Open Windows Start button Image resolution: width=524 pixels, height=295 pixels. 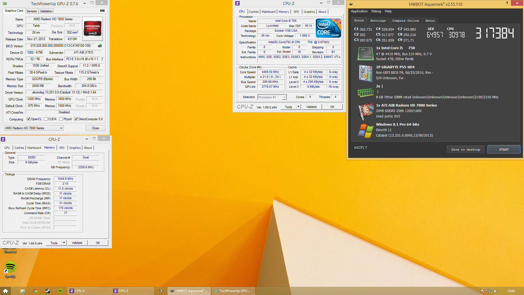coord(5,291)
